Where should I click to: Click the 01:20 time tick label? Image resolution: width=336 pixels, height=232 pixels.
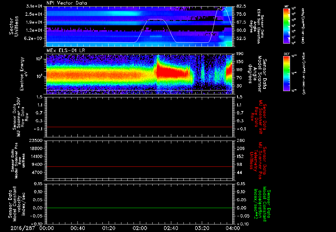[x=109, y=228]
